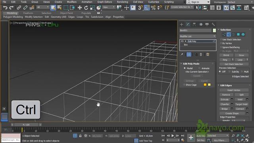This screenshot has height=143, width=254.
Task: Select the Select and Link tool
Action: 19,8
